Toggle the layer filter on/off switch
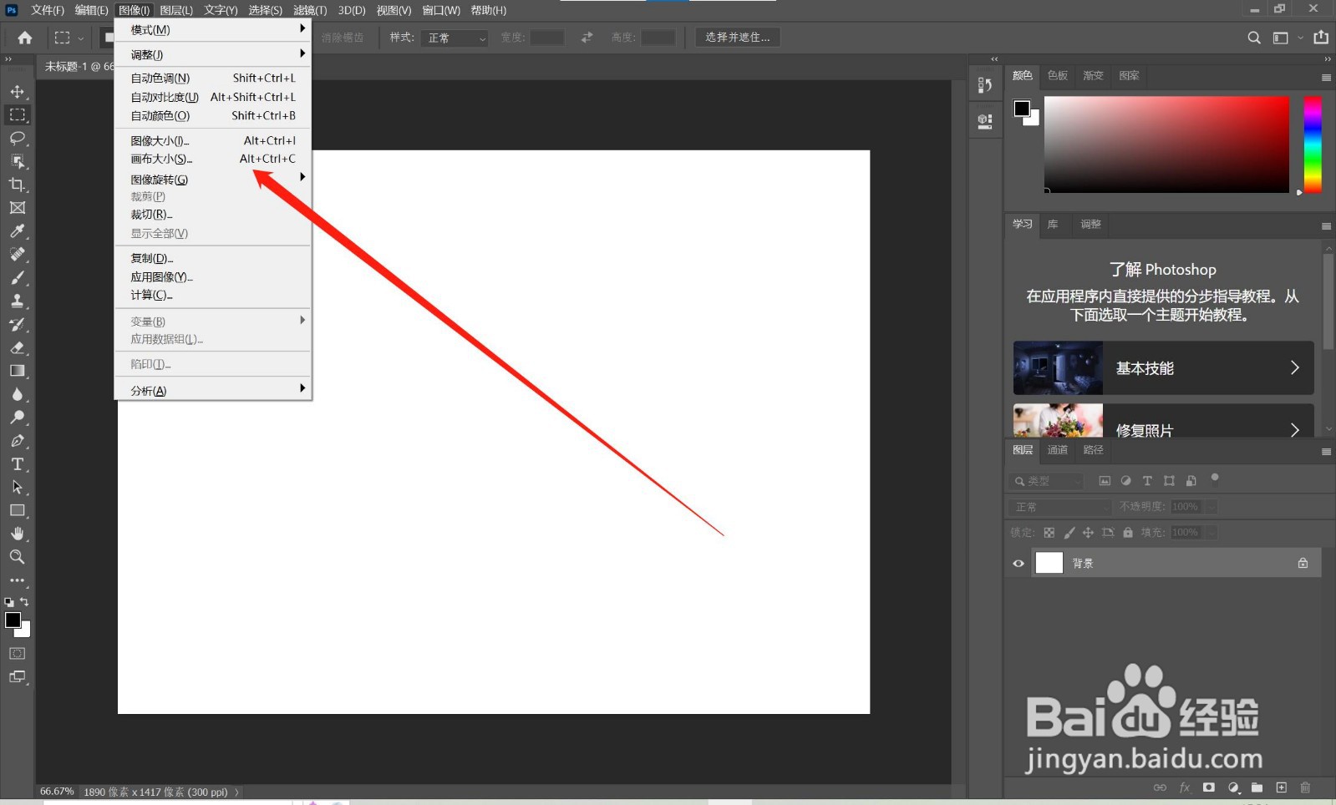This screenshot has height=805, width=1336. click(1215, 479)
